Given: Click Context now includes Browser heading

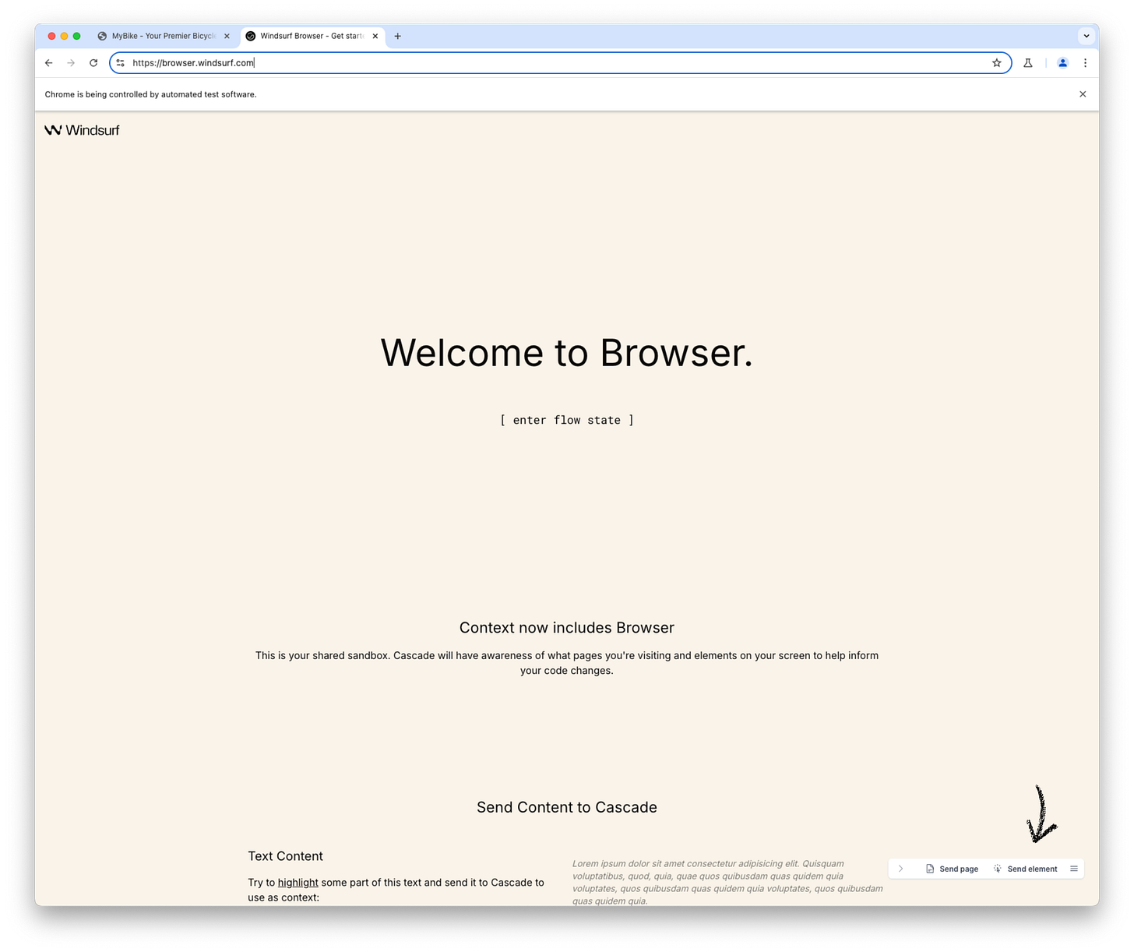Looking at the screenshot, I should pos(567,628).
